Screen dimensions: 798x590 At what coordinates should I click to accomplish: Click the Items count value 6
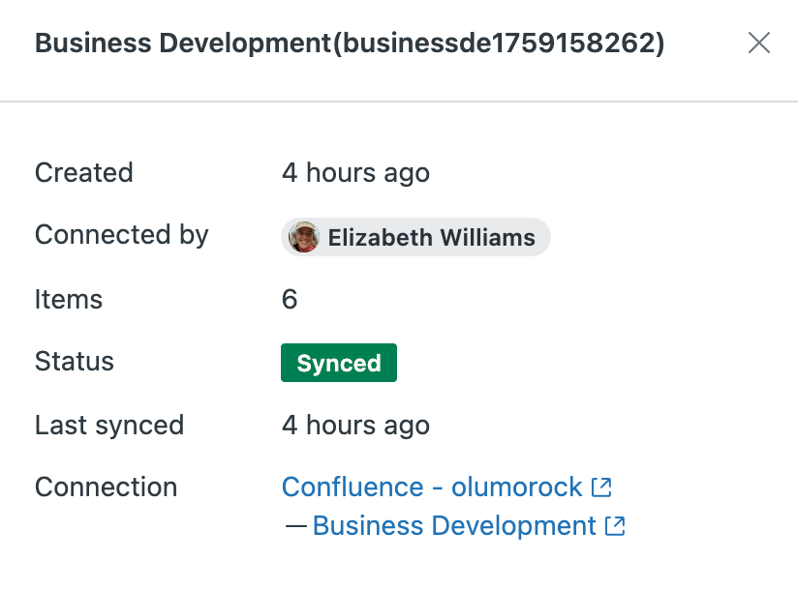[x=290, y=299]
